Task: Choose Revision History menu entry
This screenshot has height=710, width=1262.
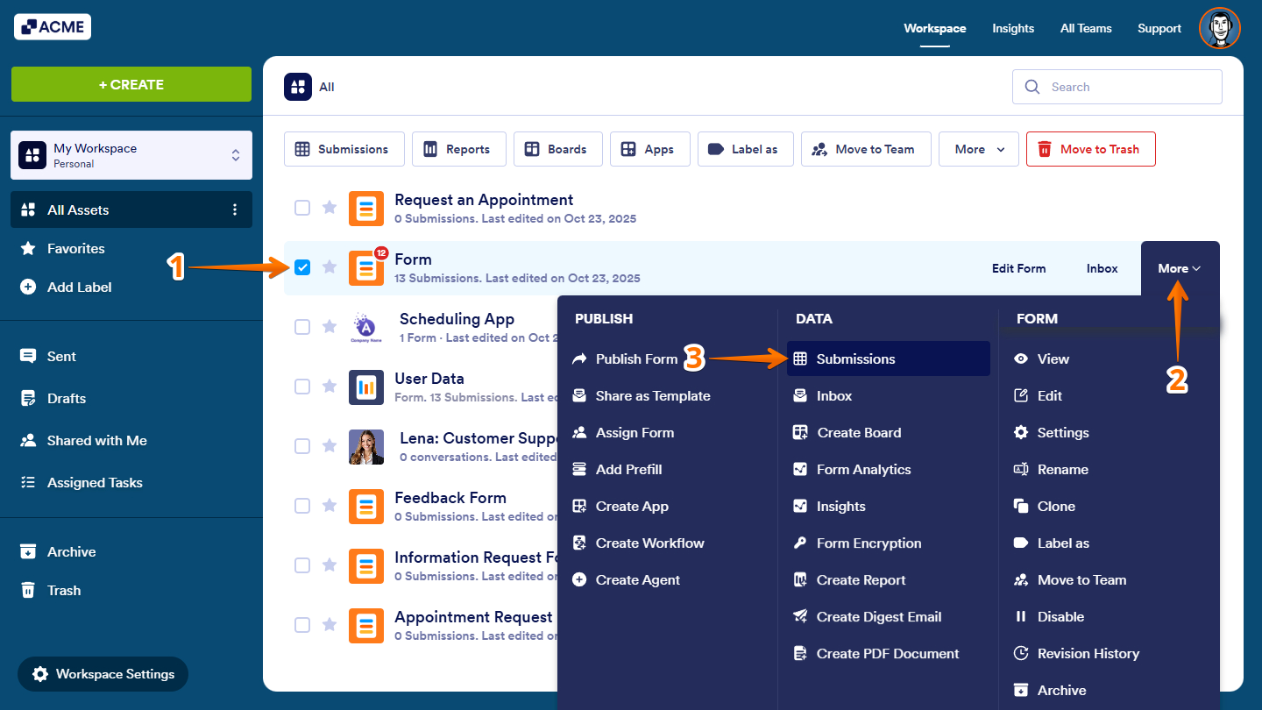Action: [1110, 653]
